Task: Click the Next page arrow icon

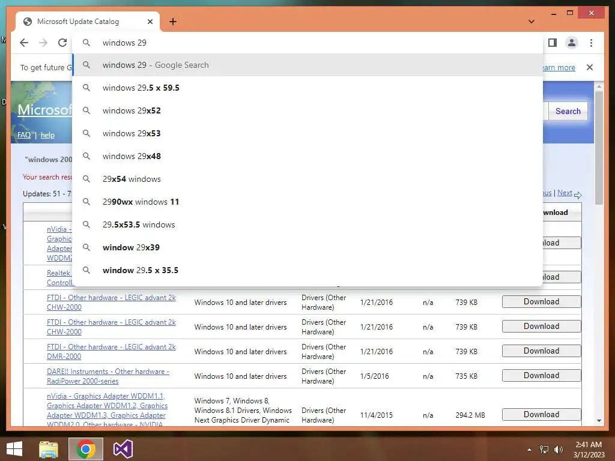Action: click(x=578, y=194)
